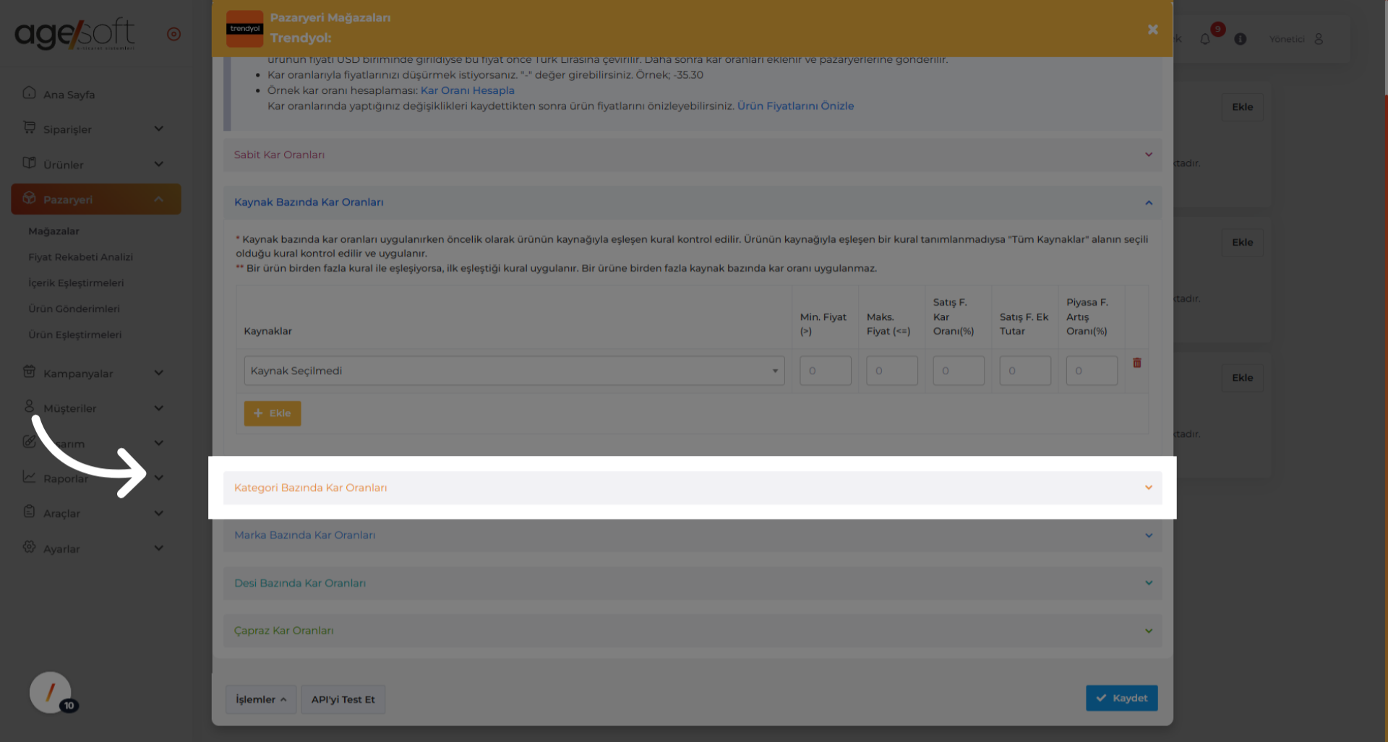Expand Çapraz Kar Oranları section
The image size is (1388, 742).
coord(693,631)
